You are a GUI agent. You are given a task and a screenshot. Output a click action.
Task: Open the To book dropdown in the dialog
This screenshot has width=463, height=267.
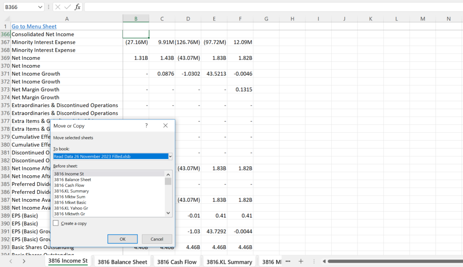[x=170, y=156]
